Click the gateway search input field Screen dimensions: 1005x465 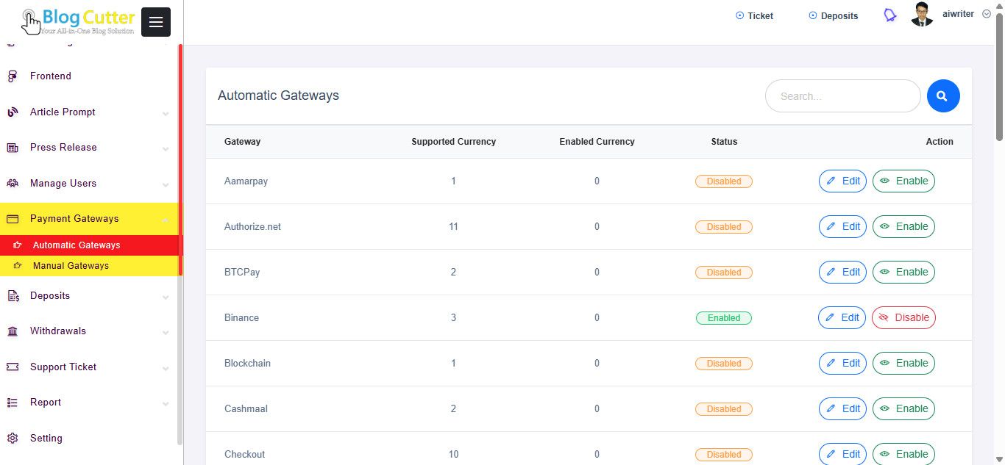tap(842, 96)
